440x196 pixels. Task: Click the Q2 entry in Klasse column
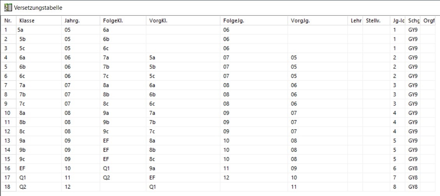pyautogui.click(x=39, y=187)
